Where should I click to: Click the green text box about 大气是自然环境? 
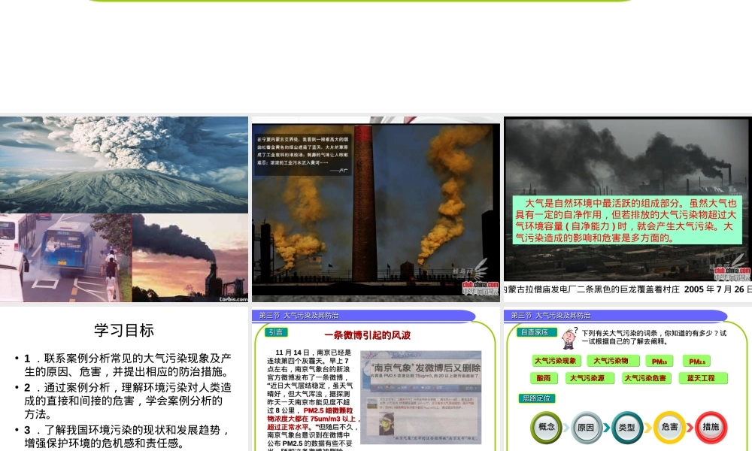pyautogui.click(x=626, y=220)
